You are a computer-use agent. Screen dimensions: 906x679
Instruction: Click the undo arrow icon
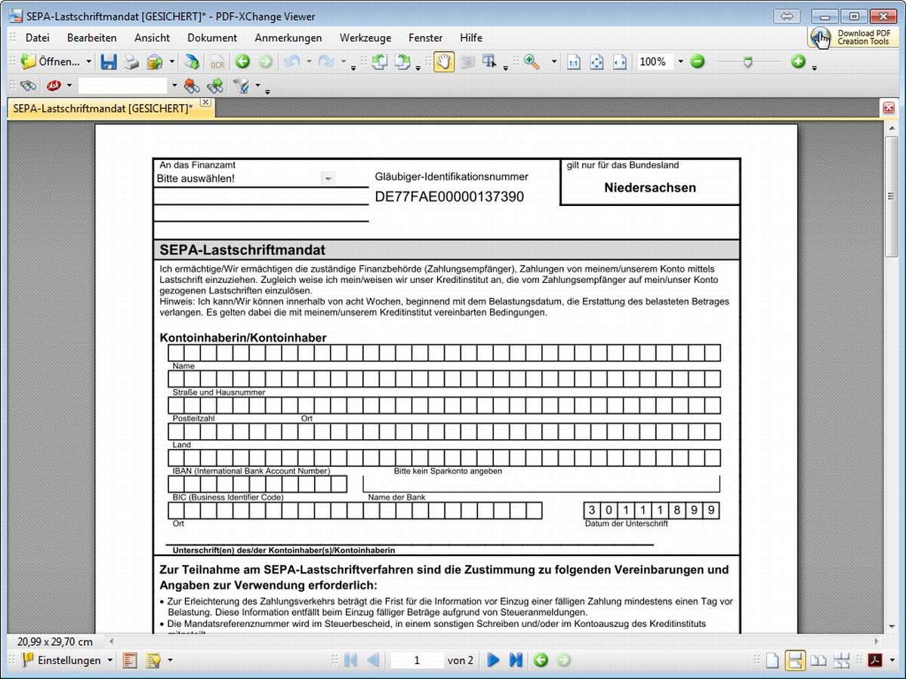tap(291, 62)
